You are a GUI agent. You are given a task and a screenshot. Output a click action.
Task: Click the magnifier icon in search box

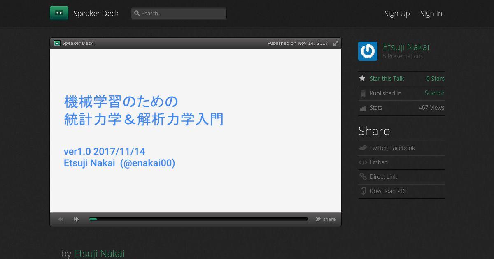click(137, 13)
